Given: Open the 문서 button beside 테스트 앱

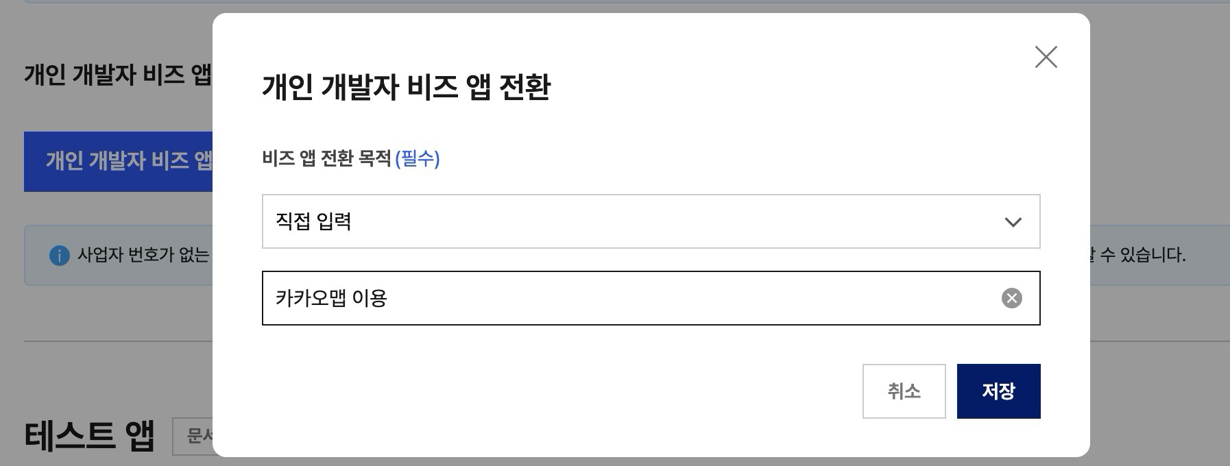Looking at the screenshot, I should pyautogui.click(x=193, y=436).
